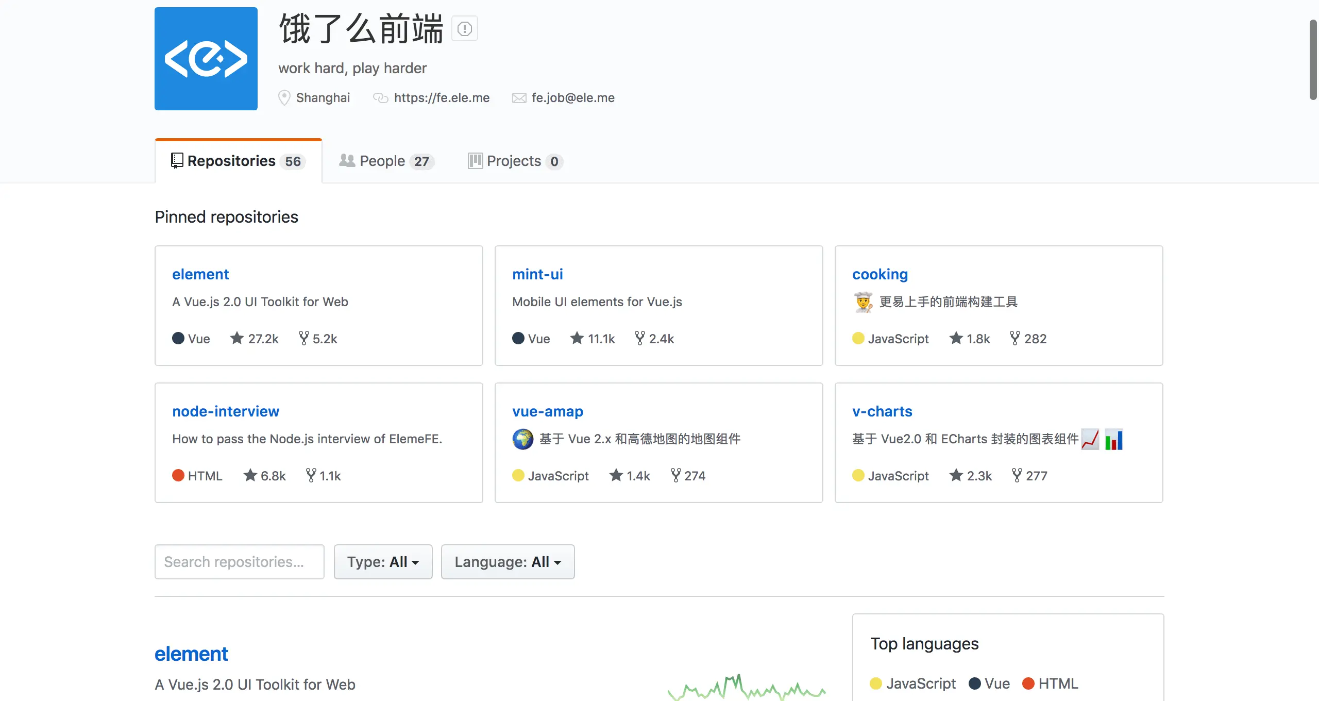
Task: Click the report/block icon beside organization name
Action: (464, 29)
